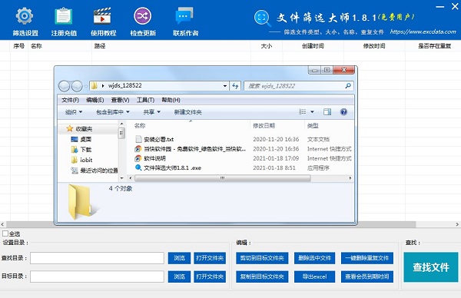Screen dimensions: 461x298
Task: Click main window horizontal scrollbar
Action: 211,224
